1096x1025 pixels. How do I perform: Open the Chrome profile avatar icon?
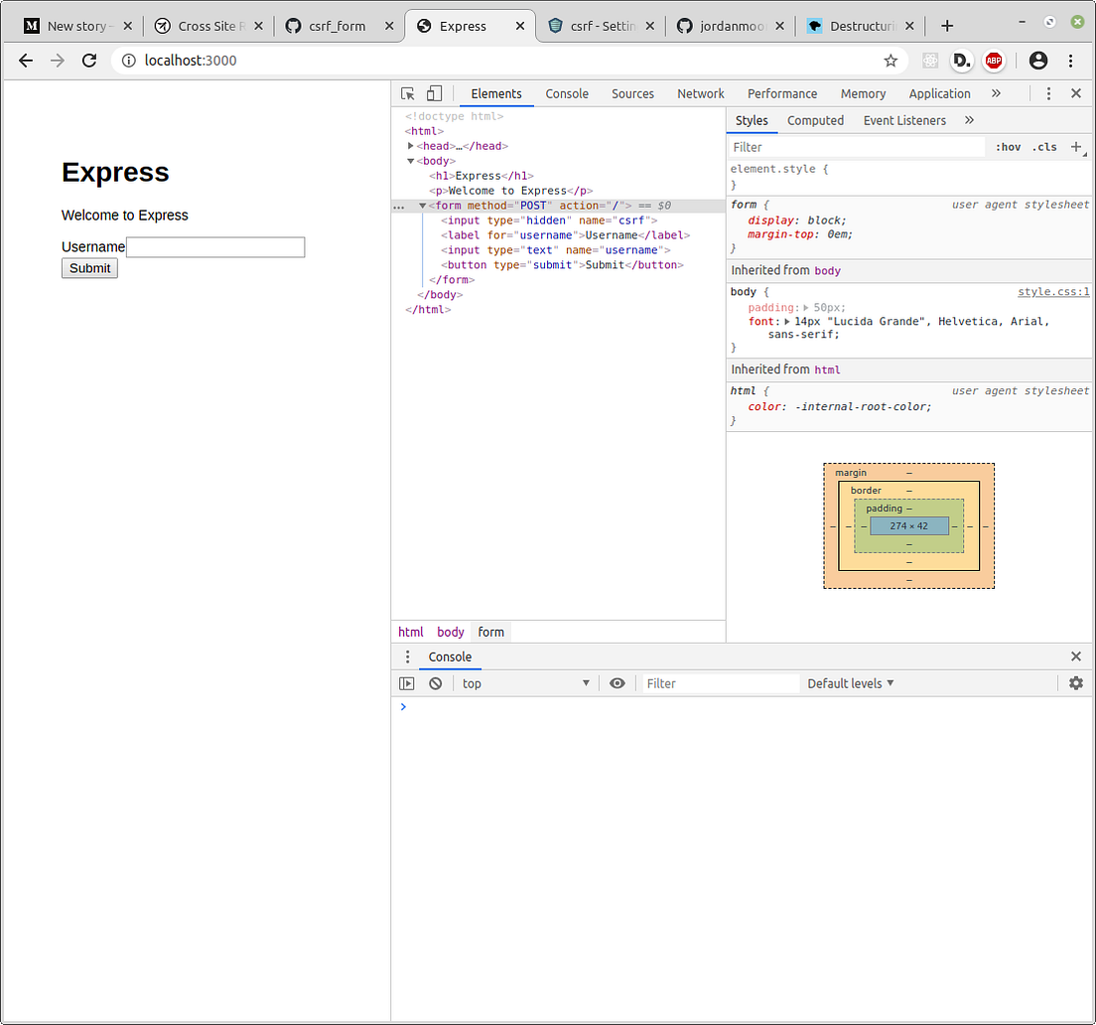pyautogui.click(x=1038, y=61)
